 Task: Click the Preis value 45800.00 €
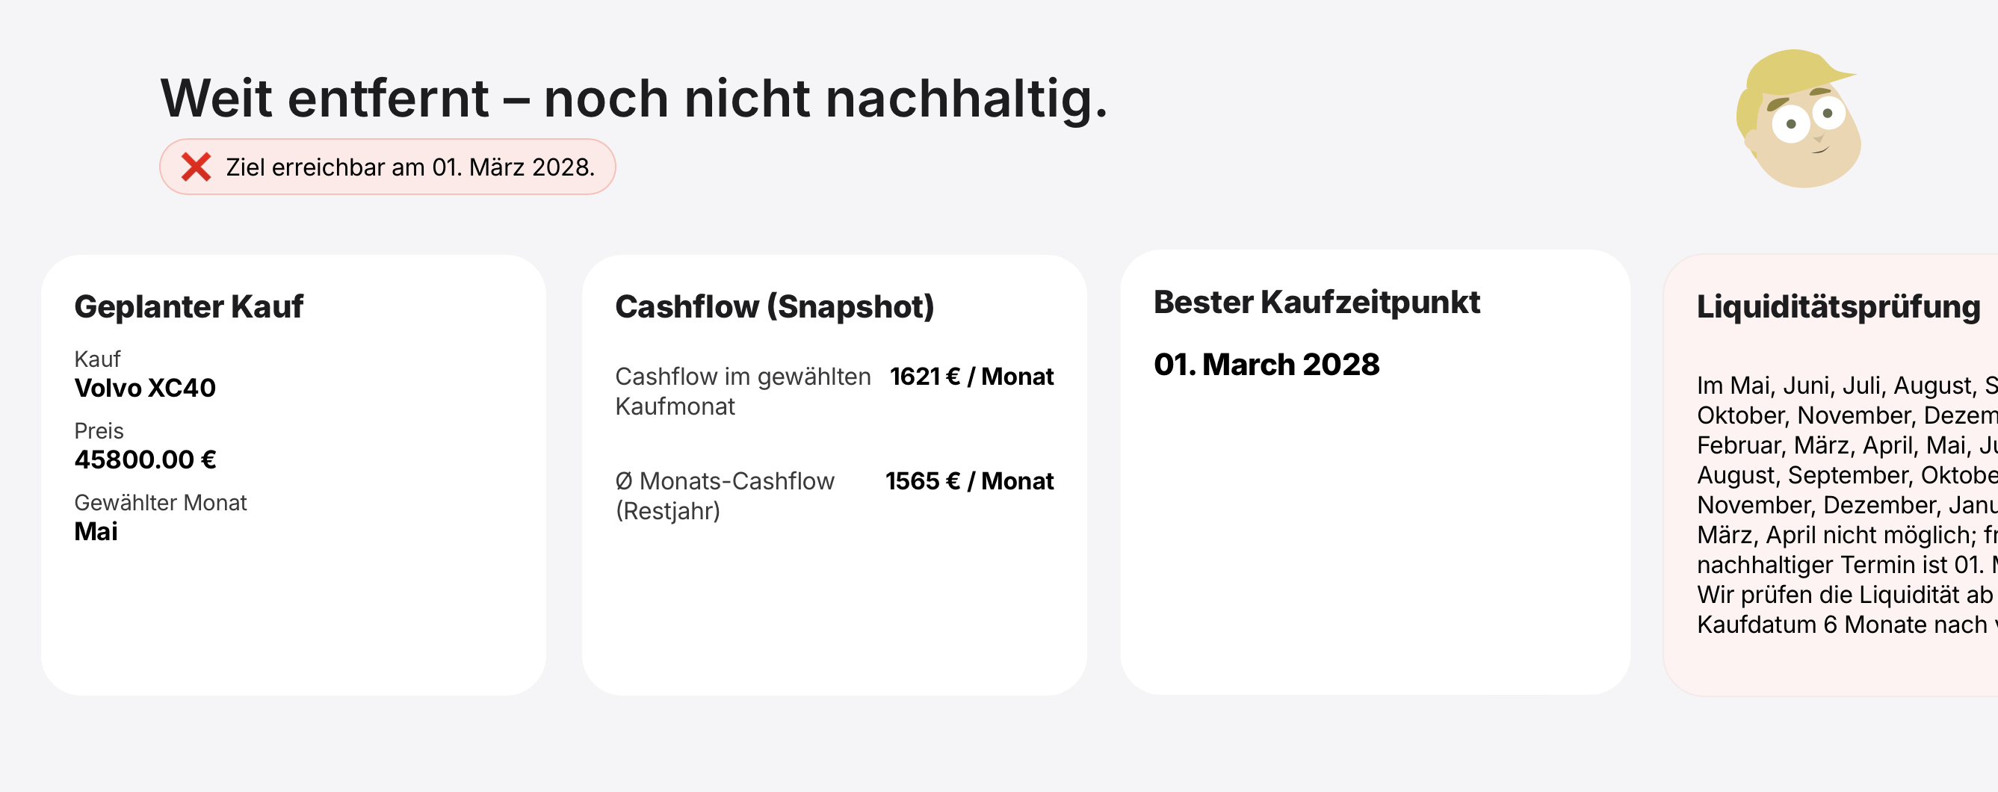pyautogui.click(x=144, y=460)
